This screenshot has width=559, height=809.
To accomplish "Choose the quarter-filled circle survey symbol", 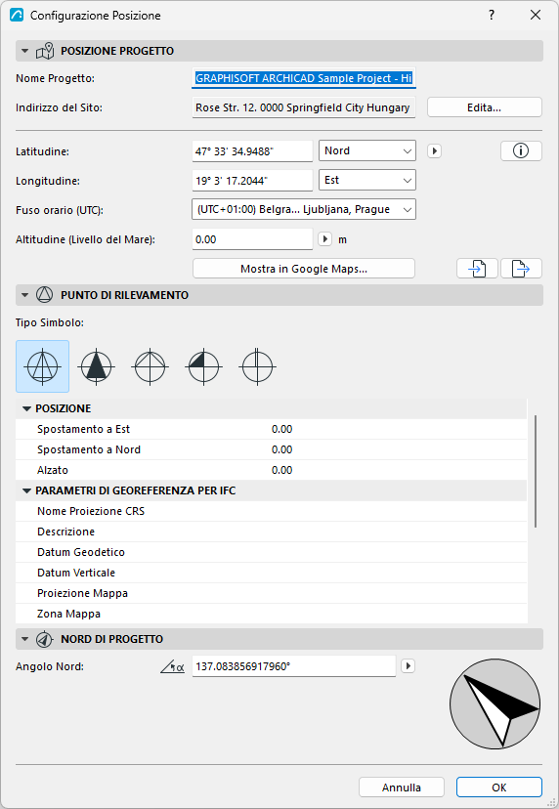I will [x=203, y=366].
